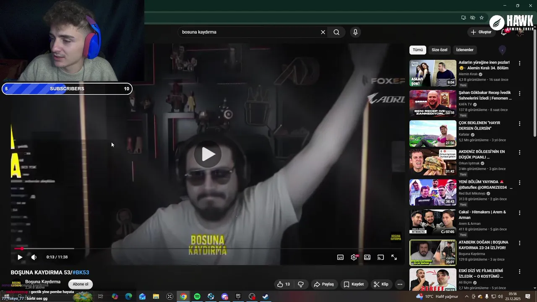Open more actions three-dot menu below video
Screen dimensions: 537x302
pos(400,284)
